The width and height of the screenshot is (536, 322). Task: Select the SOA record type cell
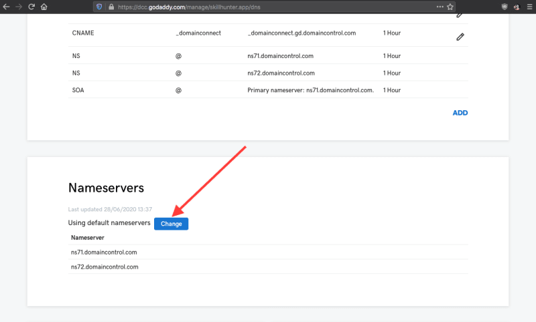tap(78, 90)
